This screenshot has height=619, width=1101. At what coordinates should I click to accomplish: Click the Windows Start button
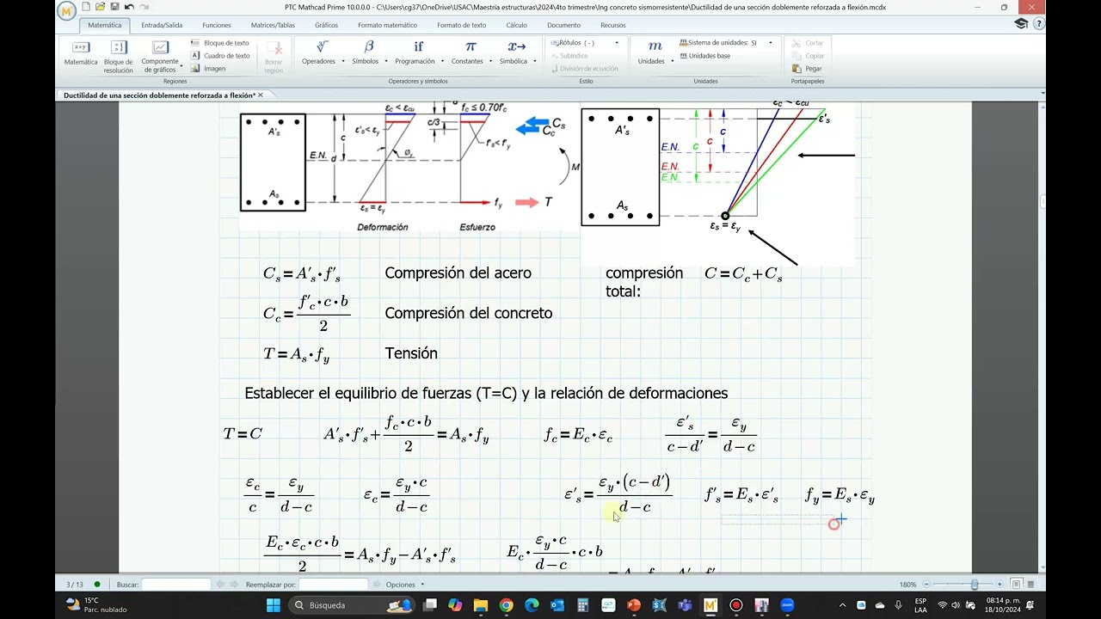273,605
